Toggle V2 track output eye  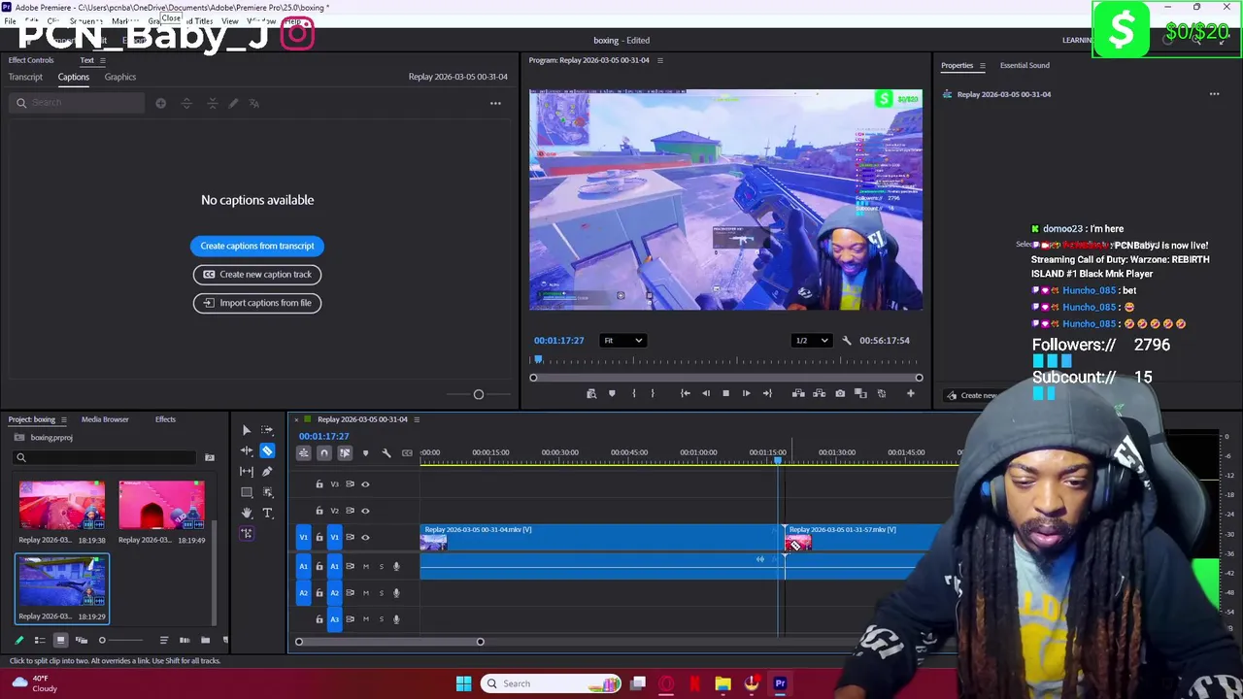click(365, 511)
